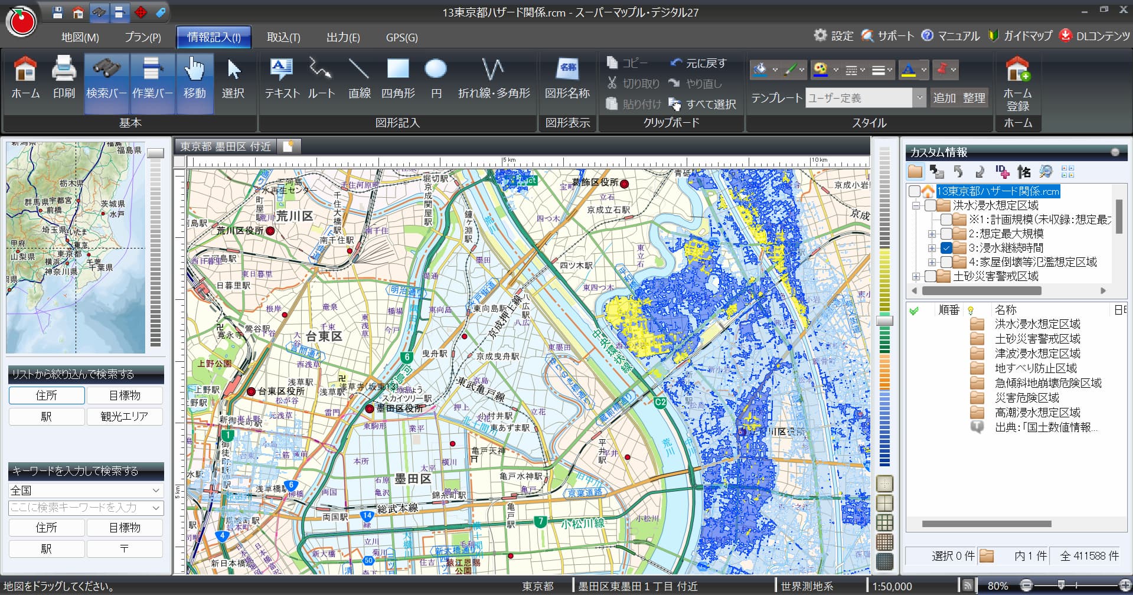Expand the 4:家屋倒壊等氾濫想定区域 tree node

[x=932, y=262]
